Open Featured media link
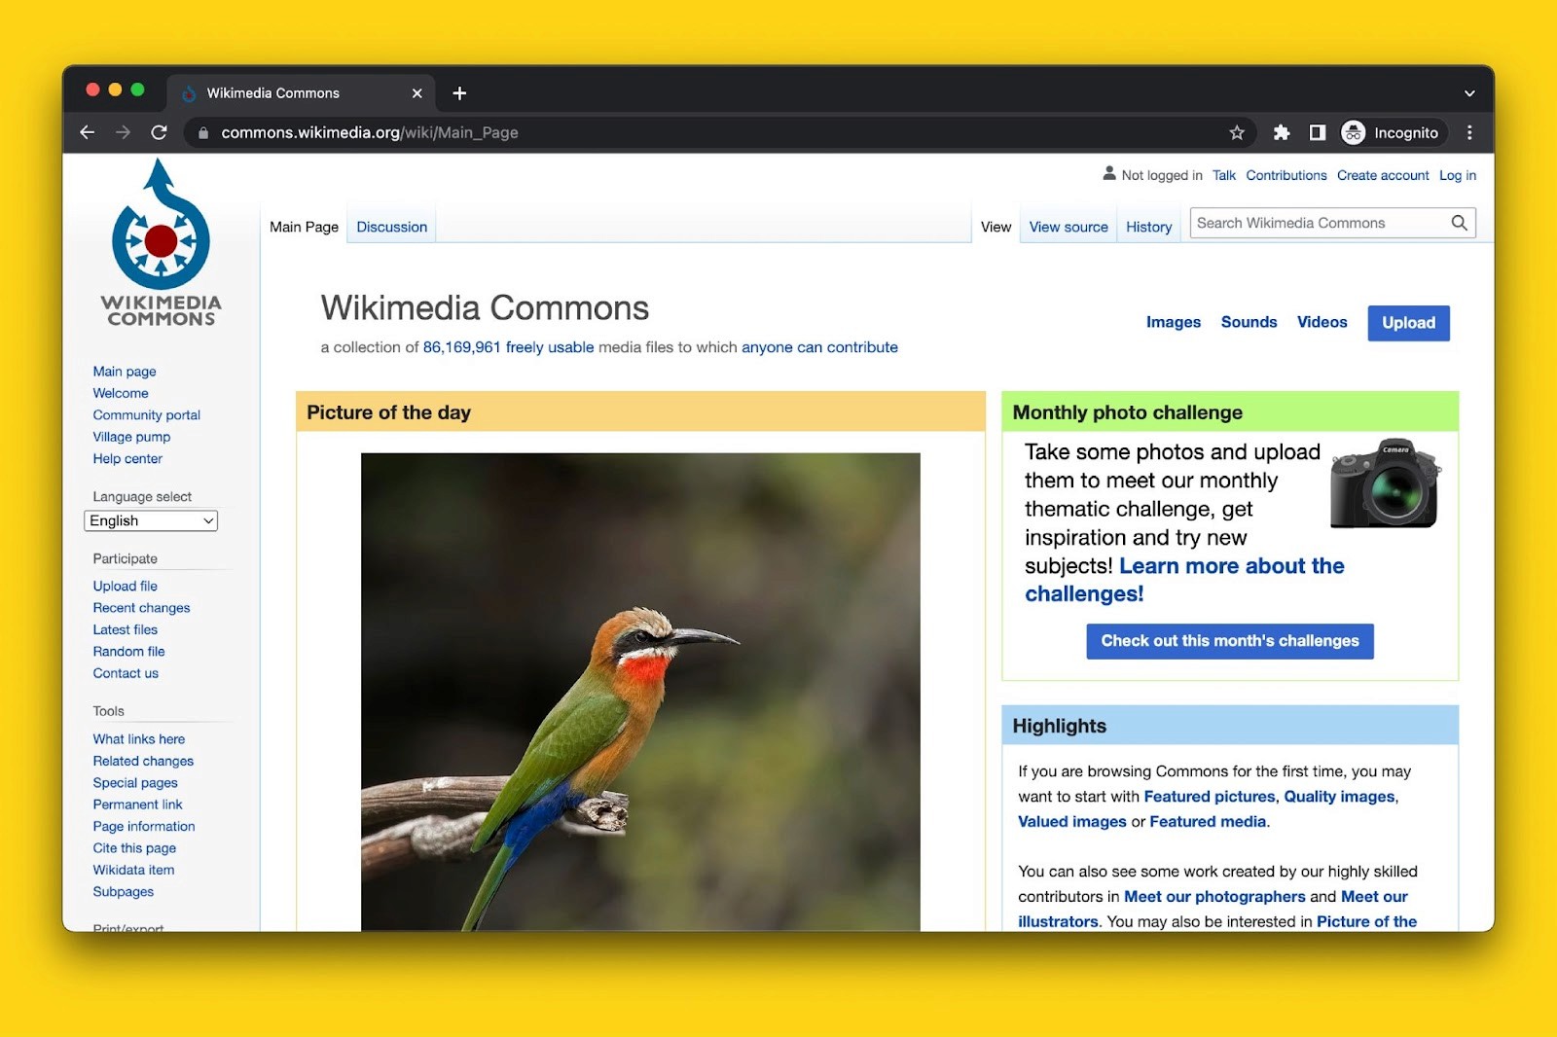 point(1208,822)
